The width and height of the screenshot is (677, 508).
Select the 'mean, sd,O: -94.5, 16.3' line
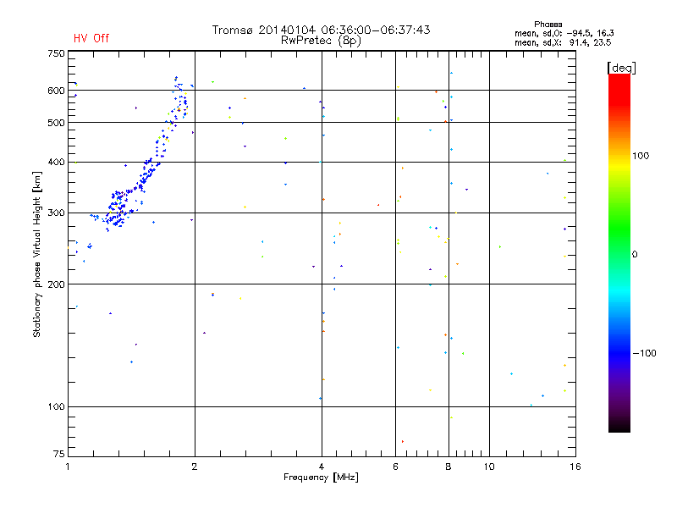564,33
